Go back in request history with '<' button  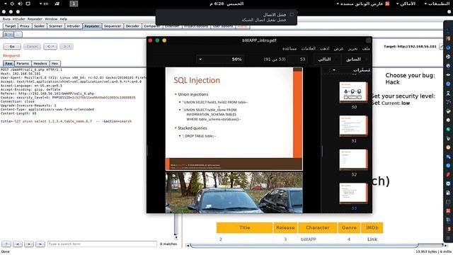pos(50,46)
